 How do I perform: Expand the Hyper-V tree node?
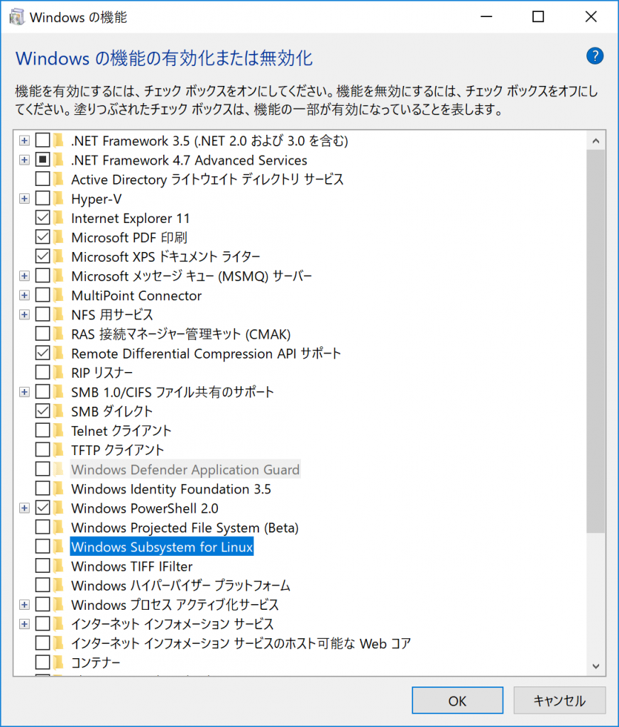click(x=25, y=199)
